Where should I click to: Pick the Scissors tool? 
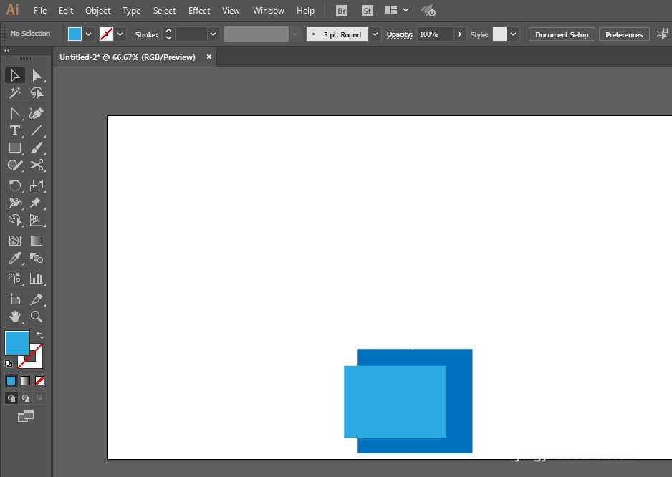tap(37, 165)
